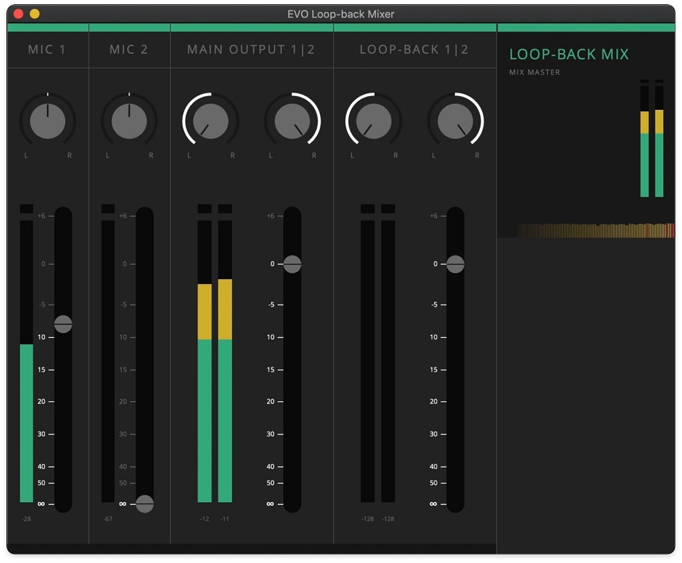Click the MAIN OUTPUT 1|2 channel header
The image size is (682, 563).
(x=252, y=50)
